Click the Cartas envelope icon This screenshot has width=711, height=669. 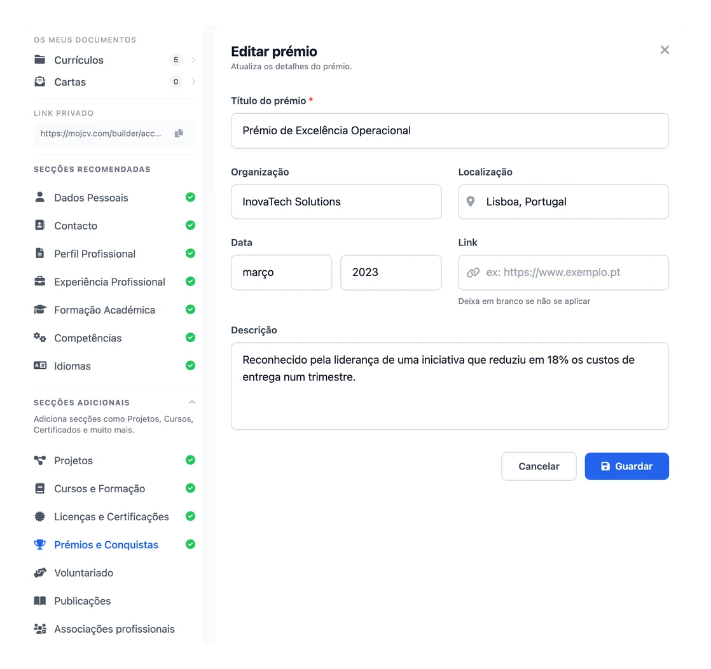click(x=40, y=81)
